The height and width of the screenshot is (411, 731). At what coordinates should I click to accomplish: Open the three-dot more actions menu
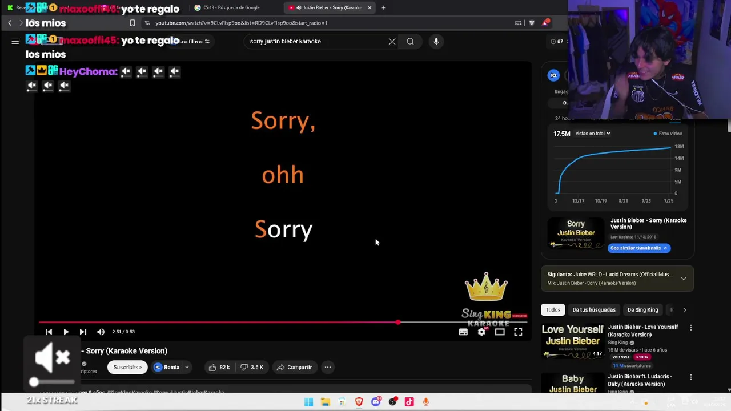coord(328,367)
